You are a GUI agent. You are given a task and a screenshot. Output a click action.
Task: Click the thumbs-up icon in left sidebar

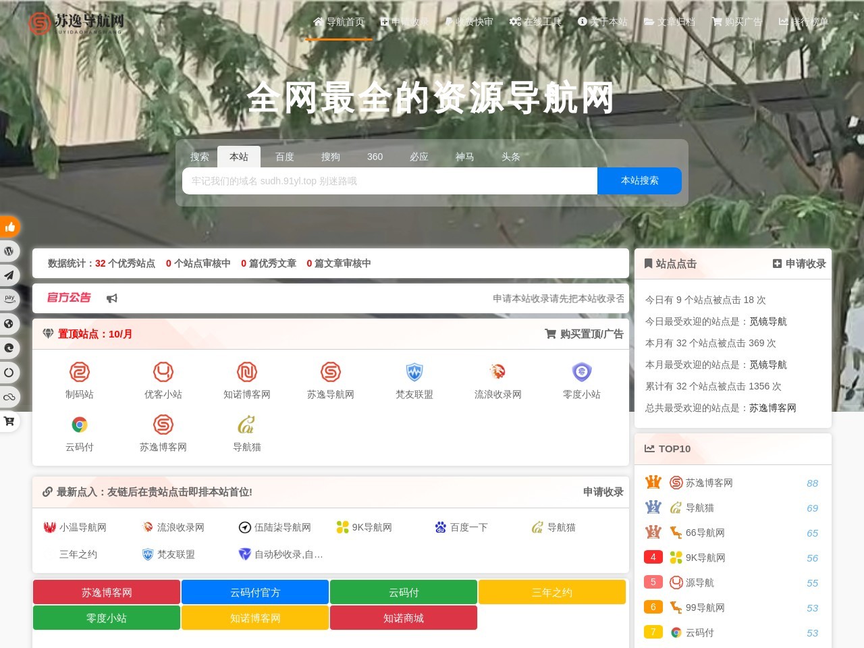tap(9, 227)
